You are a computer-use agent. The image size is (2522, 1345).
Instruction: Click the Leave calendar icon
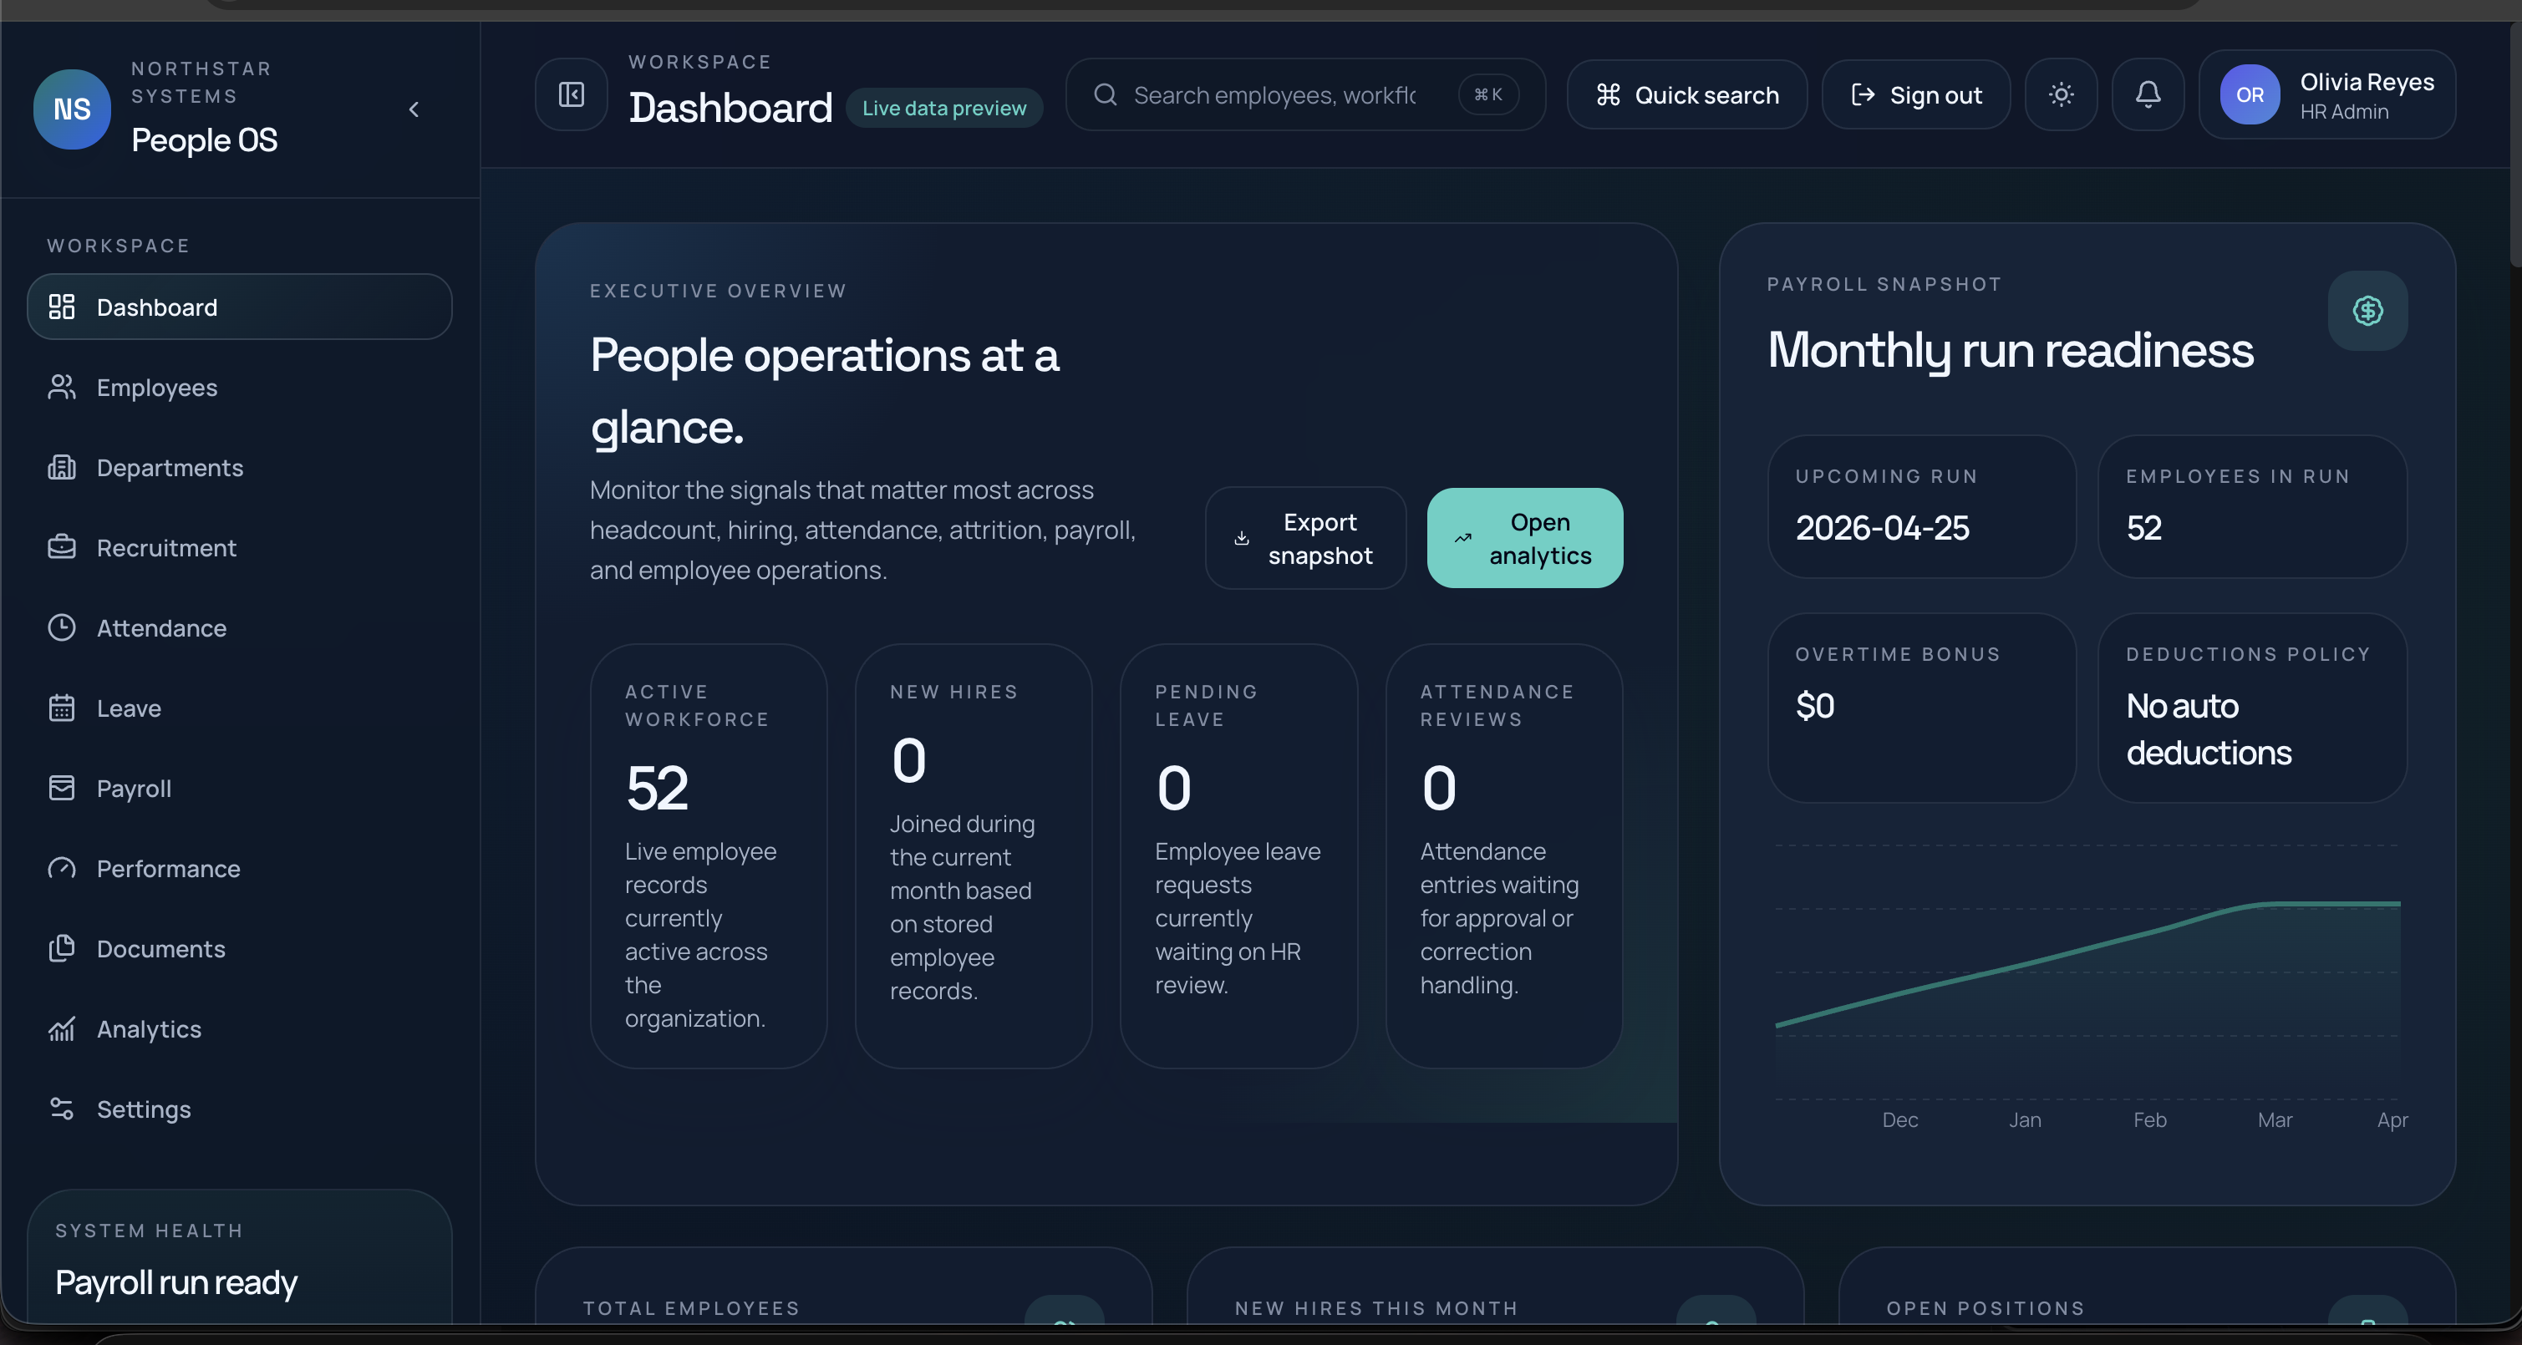(62, 708)
